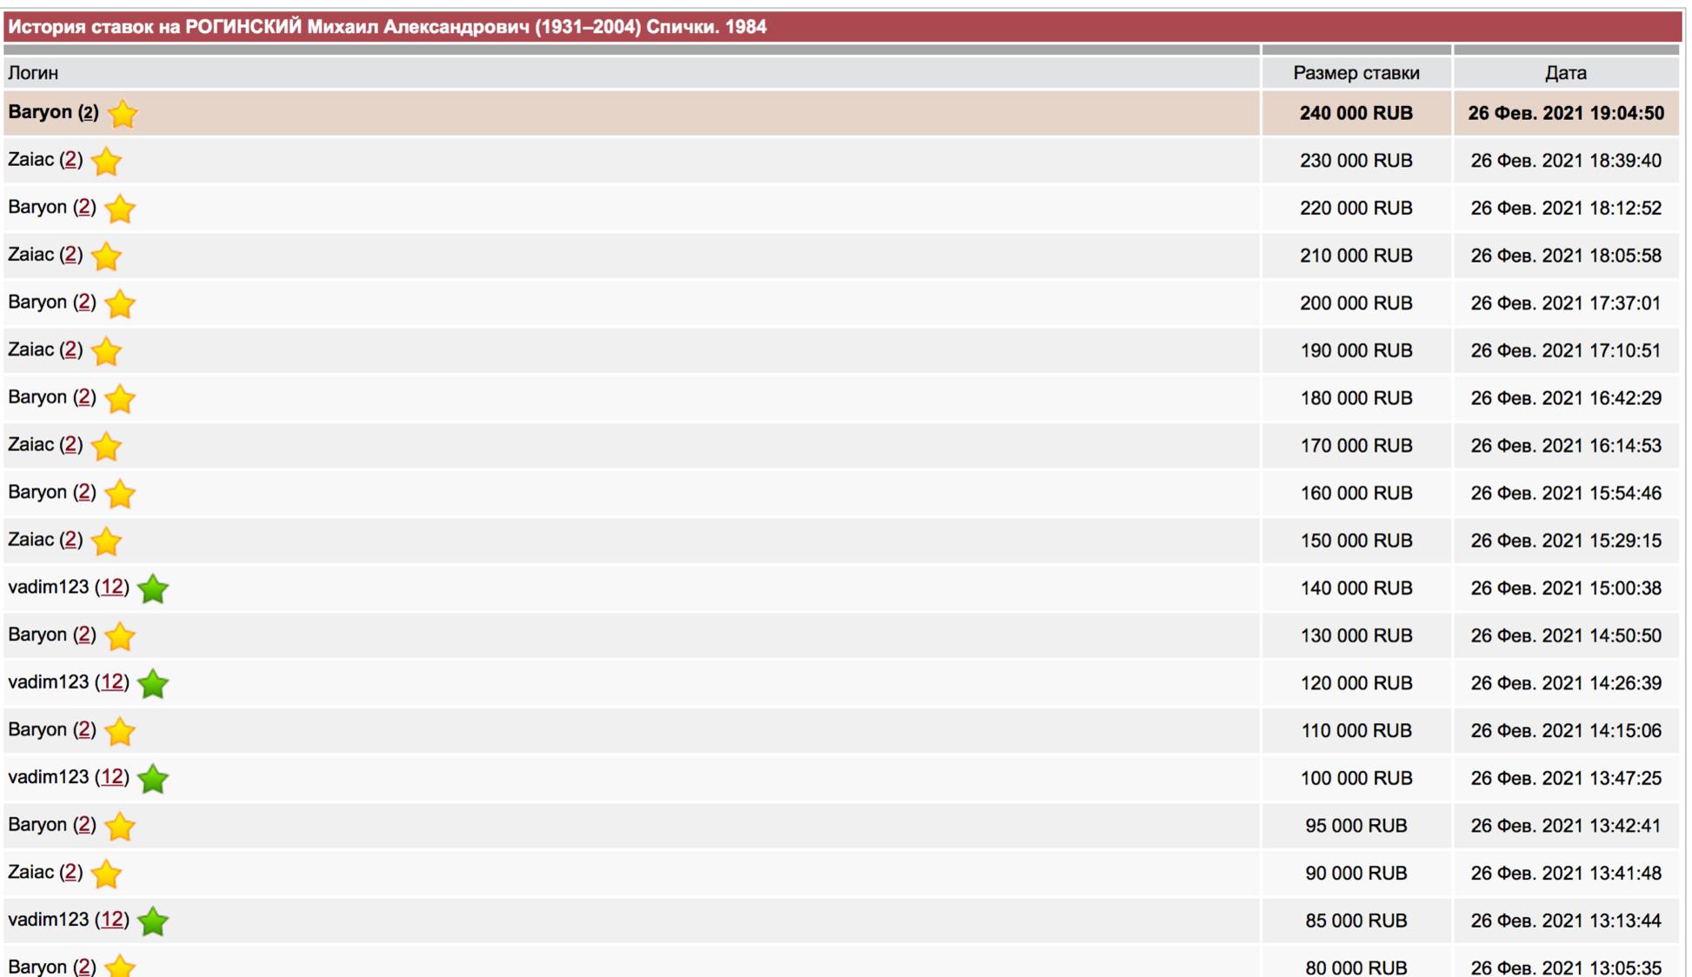This screenshot has width=1692, height=977.
Task: Click vadim123's green star on the 140 000 RUB row
Action: 153,589
